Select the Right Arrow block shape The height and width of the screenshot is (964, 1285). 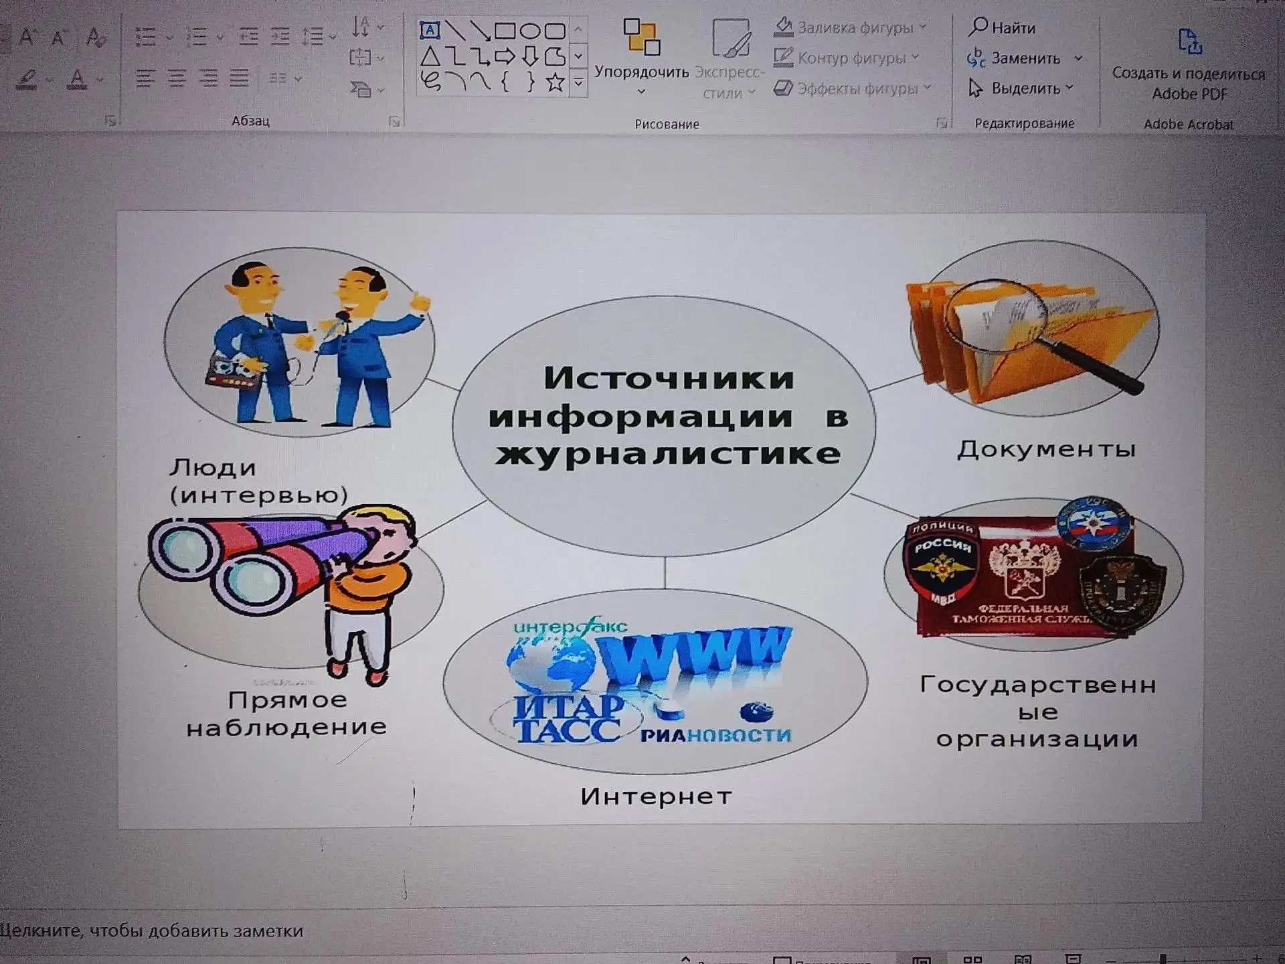tap(505, 57)
